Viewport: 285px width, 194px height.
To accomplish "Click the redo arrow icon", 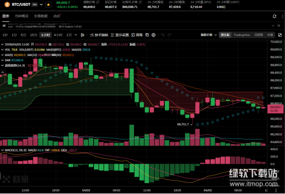I will coord(169,35).
